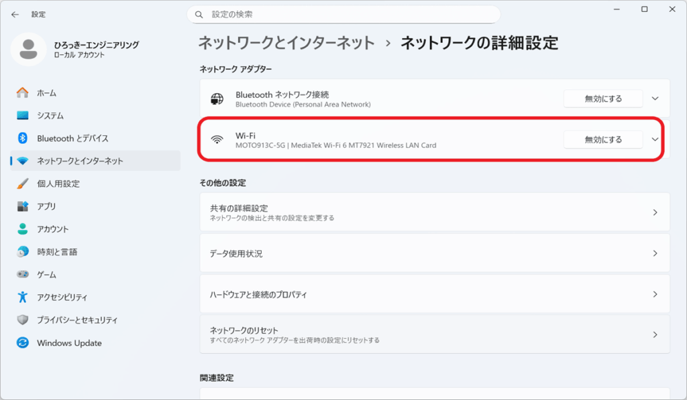The image size is (687, 400).
Task: Select 時刻と言語 in the sidebar
Action: tap(95, 252)
